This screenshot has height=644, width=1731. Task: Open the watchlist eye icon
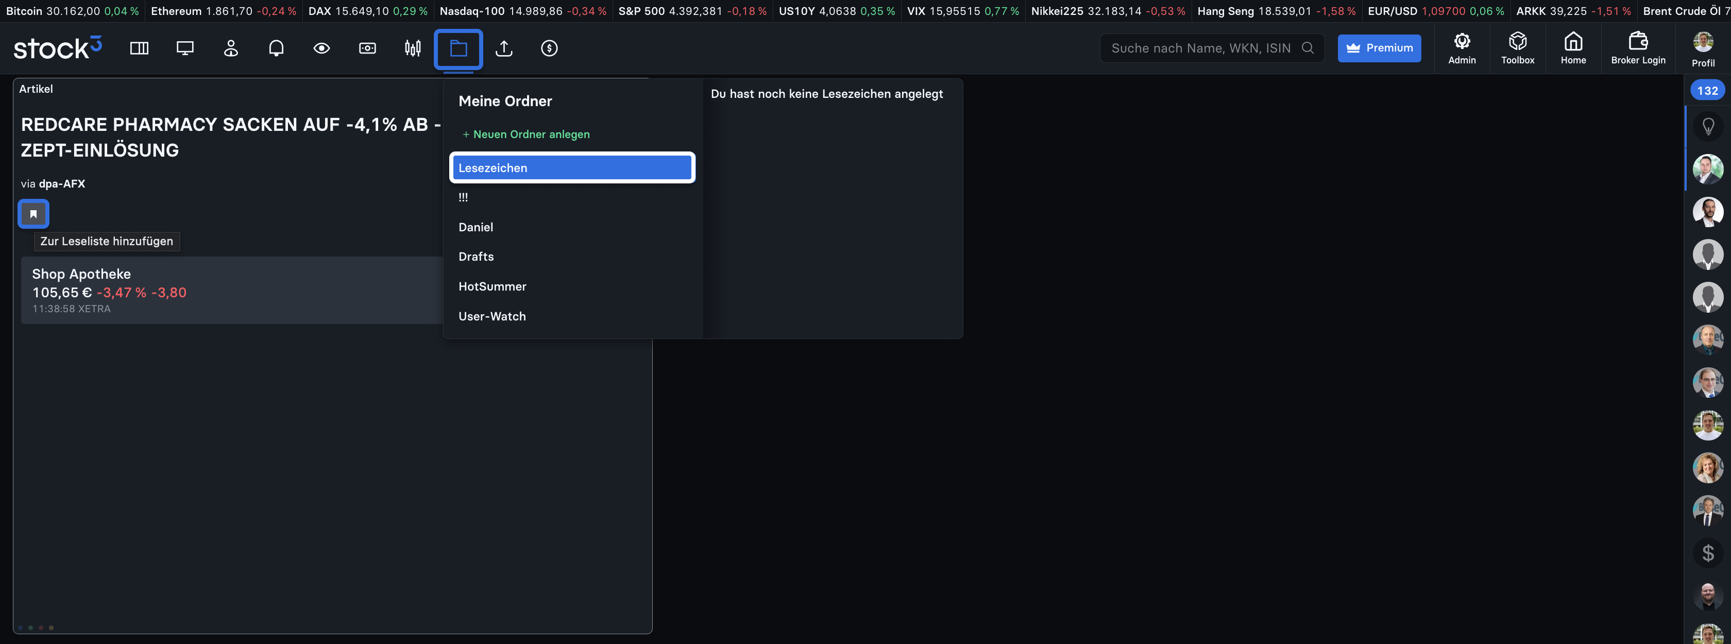(x=322, y=48)
